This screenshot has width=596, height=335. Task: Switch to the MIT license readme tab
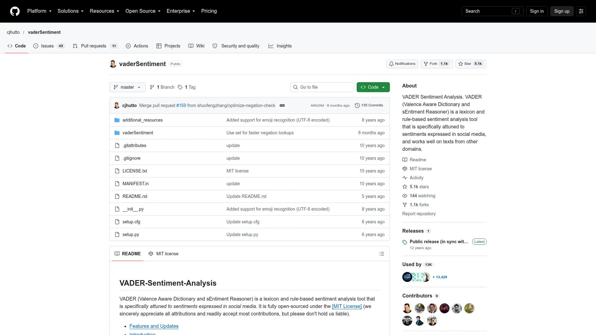(x=163, y=254)
